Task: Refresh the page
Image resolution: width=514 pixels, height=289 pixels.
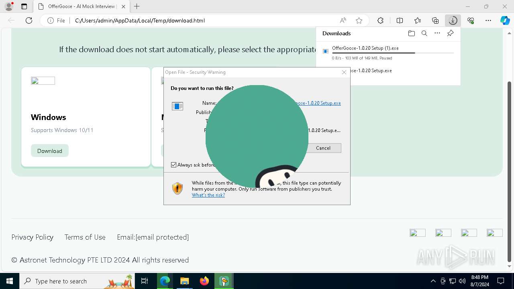Action: pyautogui.click(x=29, y=20)
